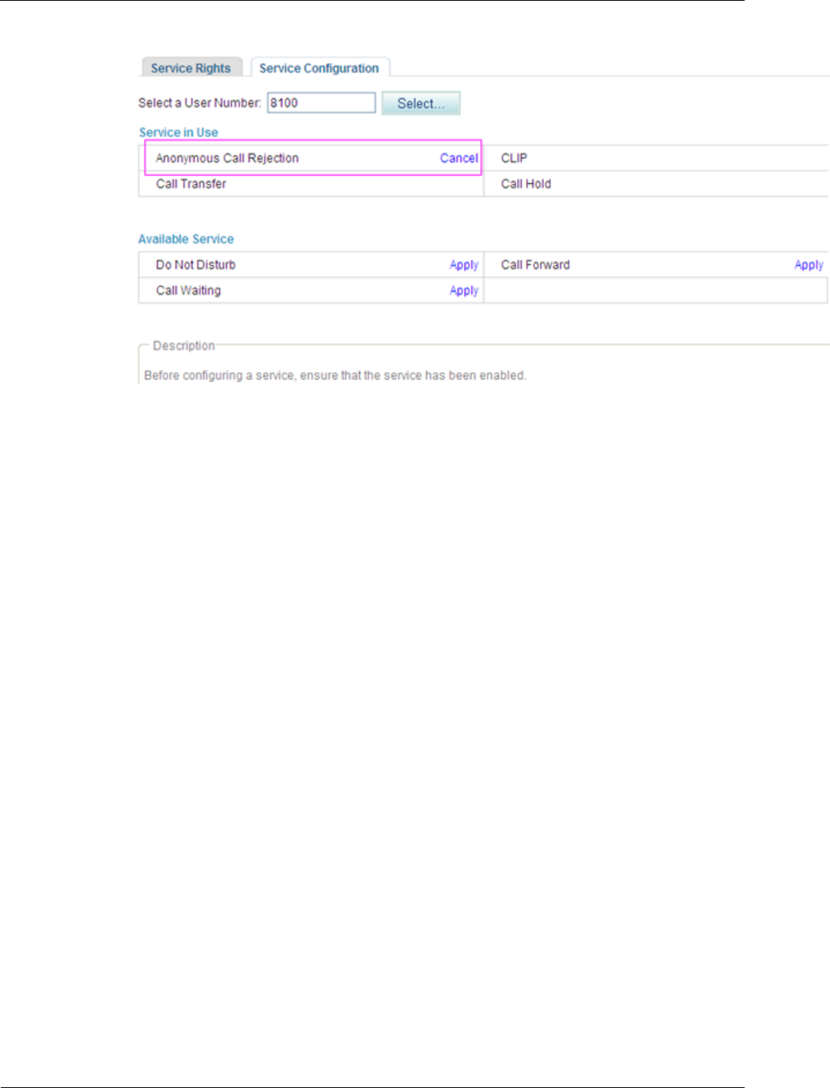Click the Call Transfer service entry
This screenshot has width=830, height=1088.
click(x=191, y=184)
